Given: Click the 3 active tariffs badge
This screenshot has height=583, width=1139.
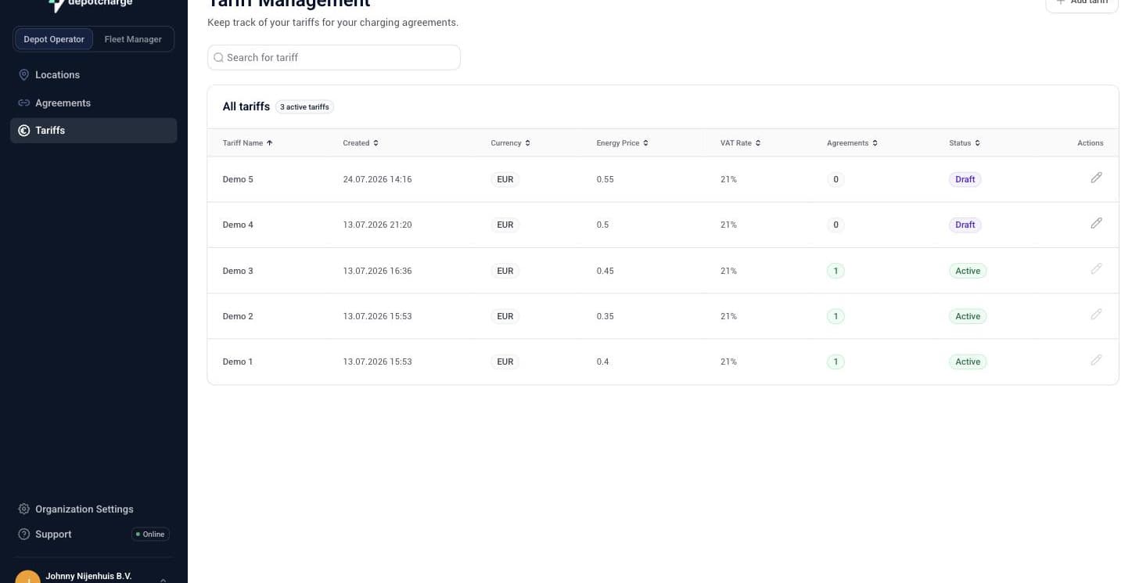Looking at the screenshot, I should [305, 107].
